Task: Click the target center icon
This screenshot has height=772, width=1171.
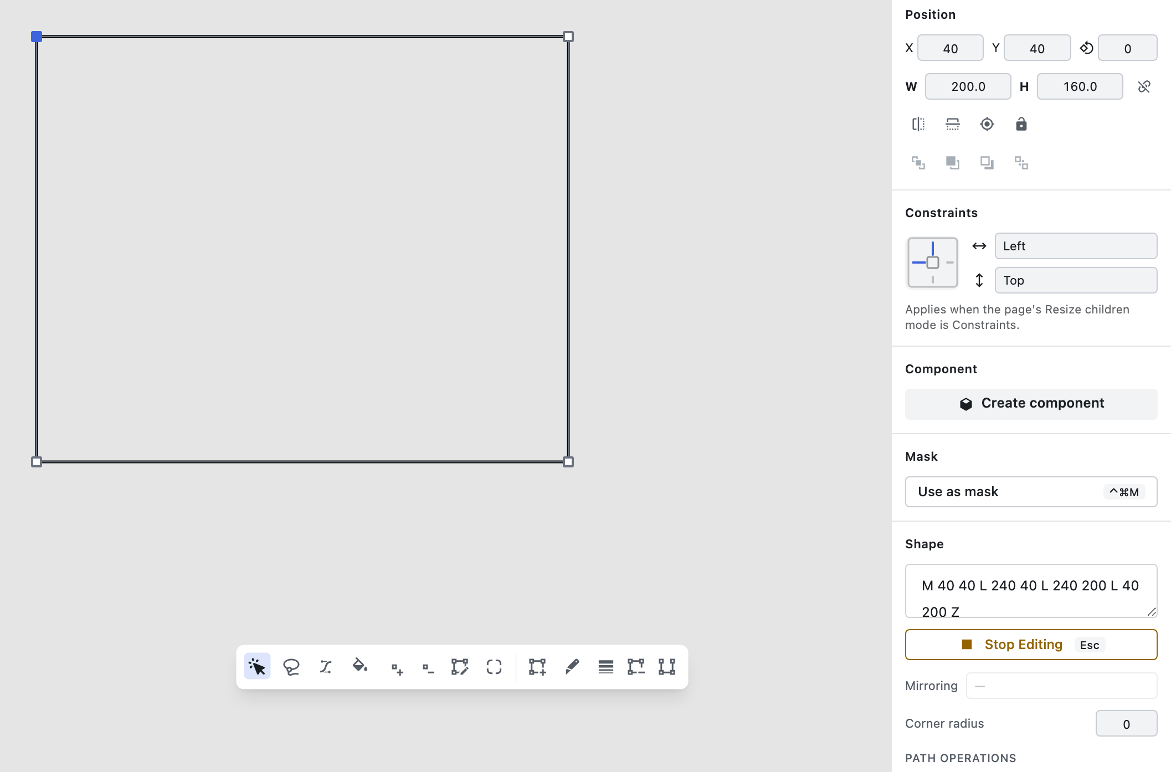Action: pyautogui.click(x=987, y=124)
